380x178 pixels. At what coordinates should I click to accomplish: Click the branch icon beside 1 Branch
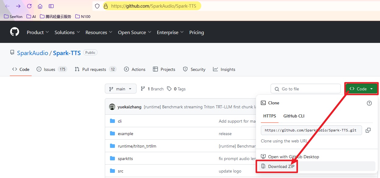143,89
